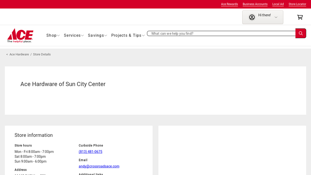The image size is (311, 175).
Task: Open the Projects & Tips menu
Action: (x=128, y=35)
